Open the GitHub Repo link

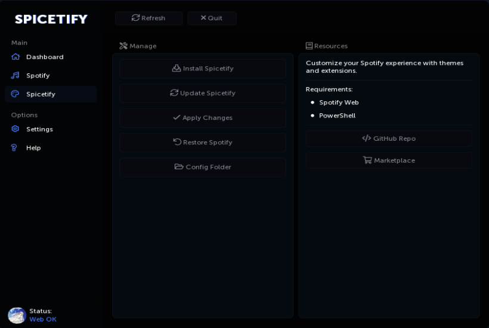[x=389, y=138]
